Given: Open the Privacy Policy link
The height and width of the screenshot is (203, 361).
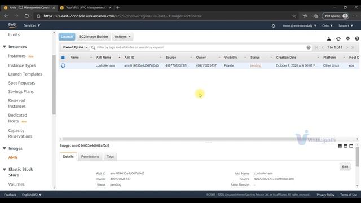Looking at the screenshot, I should tap(325, 195).
